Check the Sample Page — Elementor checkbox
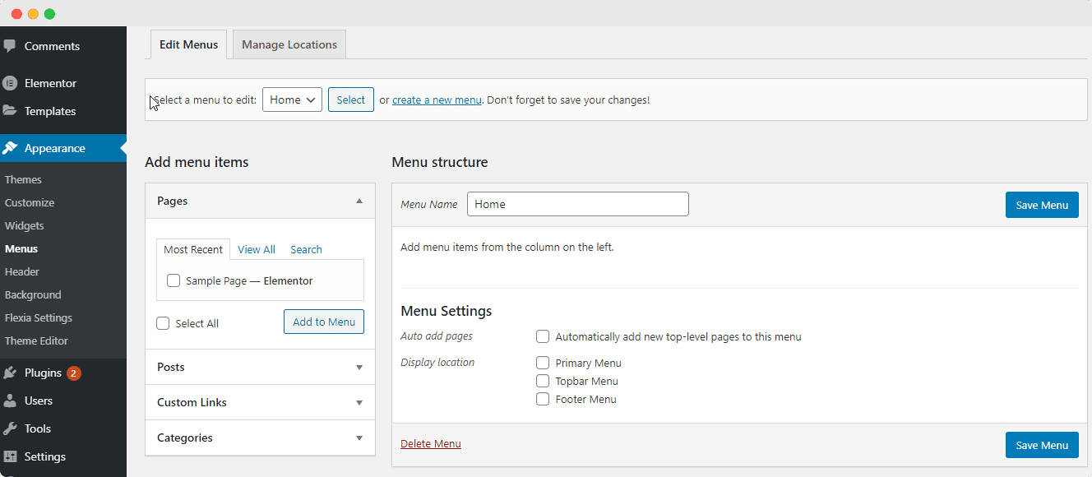Screen dimensions: 1092x477 click(x=174, y=280)
